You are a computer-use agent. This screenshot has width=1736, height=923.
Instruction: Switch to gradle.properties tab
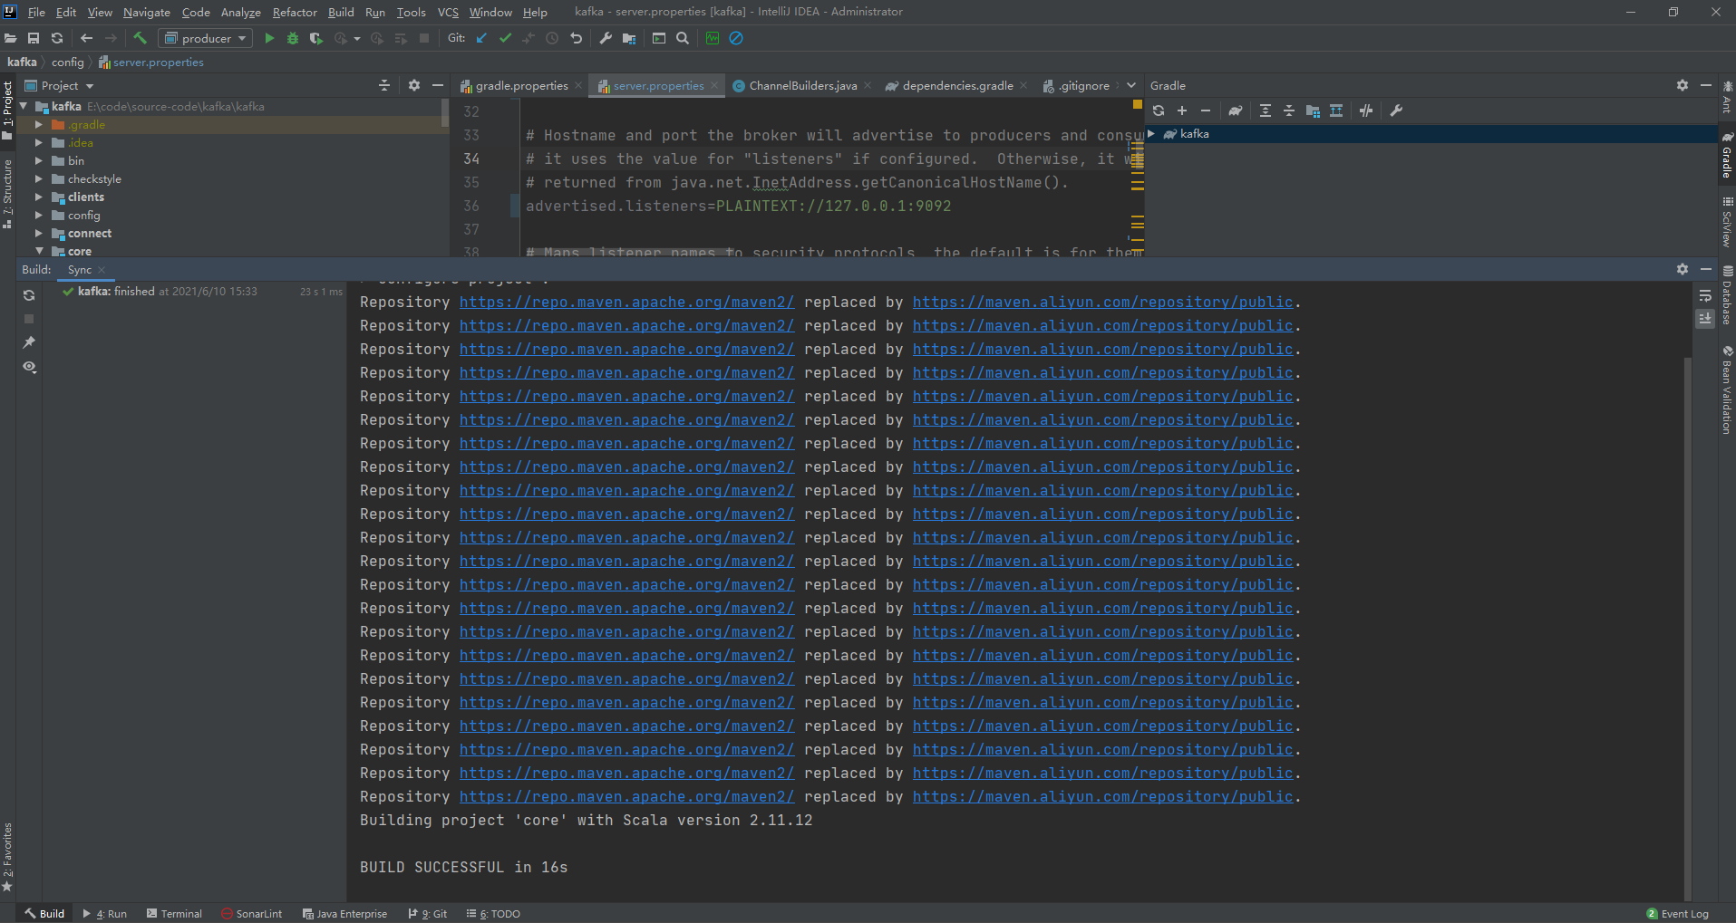[521, 85]
